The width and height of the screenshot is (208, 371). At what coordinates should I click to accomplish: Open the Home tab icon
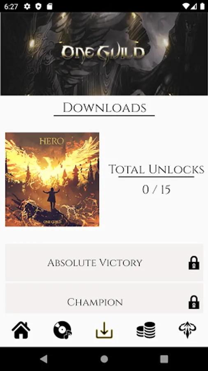coord(21,330)
